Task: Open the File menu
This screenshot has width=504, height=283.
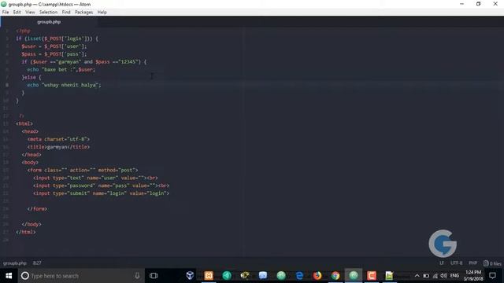Action: pos(6,13)
